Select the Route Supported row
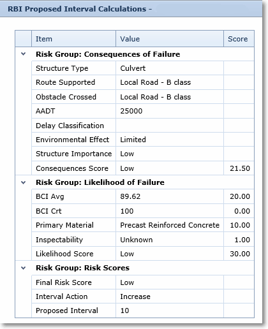Image resolution: width=268 pixels, height=329 pixels. 143,82
